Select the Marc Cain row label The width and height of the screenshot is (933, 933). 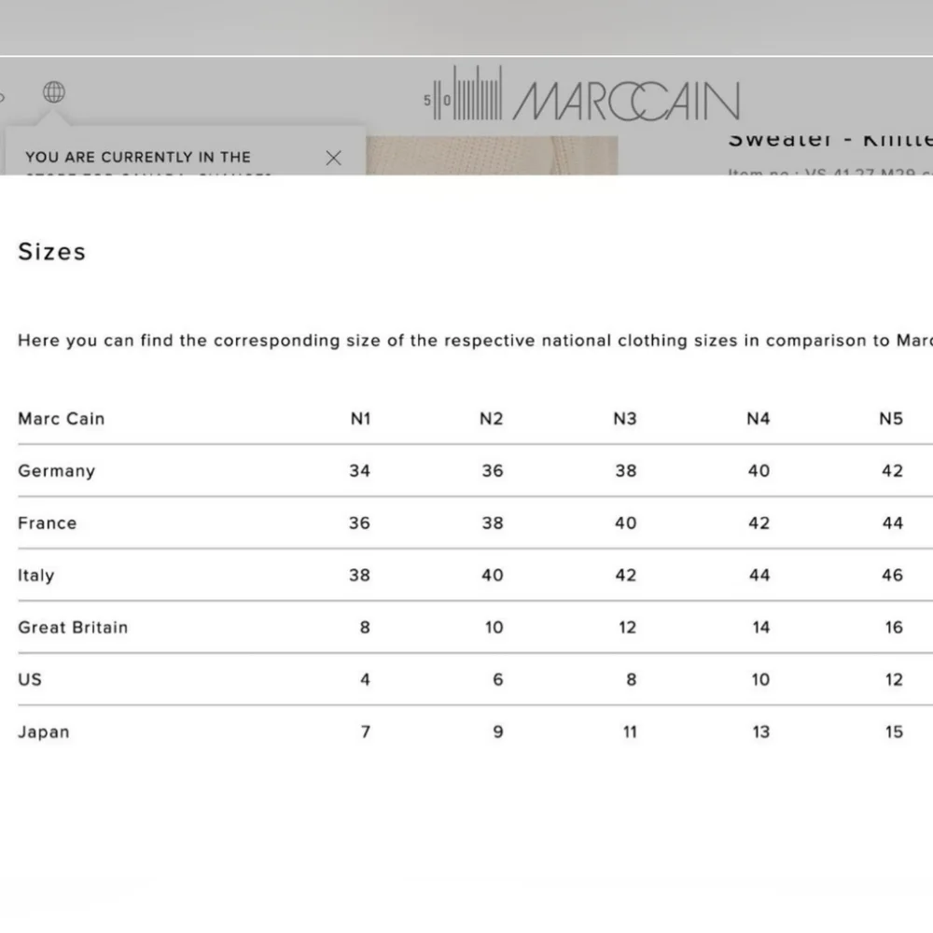click(62, 419)
